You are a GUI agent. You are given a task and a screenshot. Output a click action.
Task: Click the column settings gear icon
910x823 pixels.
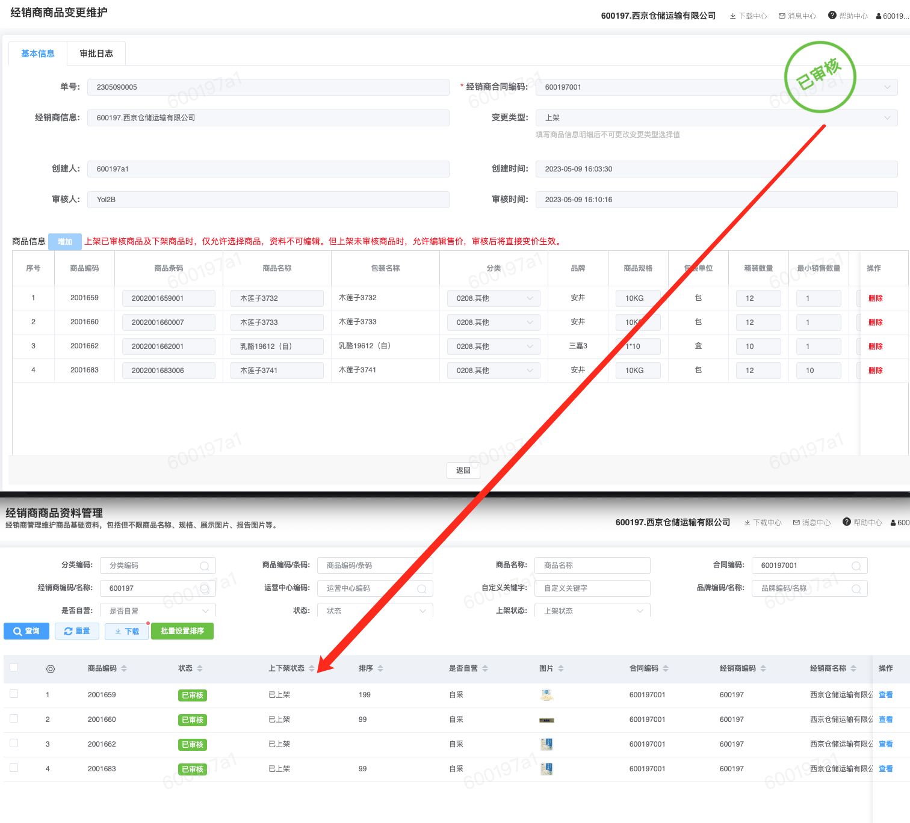51,669
